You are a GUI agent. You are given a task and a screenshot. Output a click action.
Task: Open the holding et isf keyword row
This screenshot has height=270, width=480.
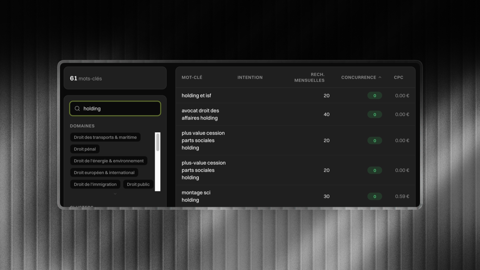tap(196, 95)
